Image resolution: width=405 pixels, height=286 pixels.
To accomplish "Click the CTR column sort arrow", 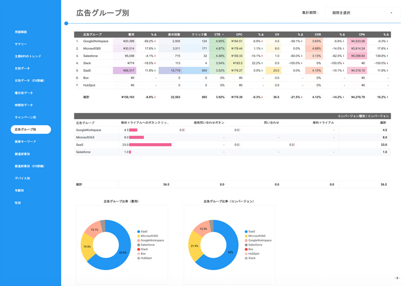I will [x=223, y=35].
